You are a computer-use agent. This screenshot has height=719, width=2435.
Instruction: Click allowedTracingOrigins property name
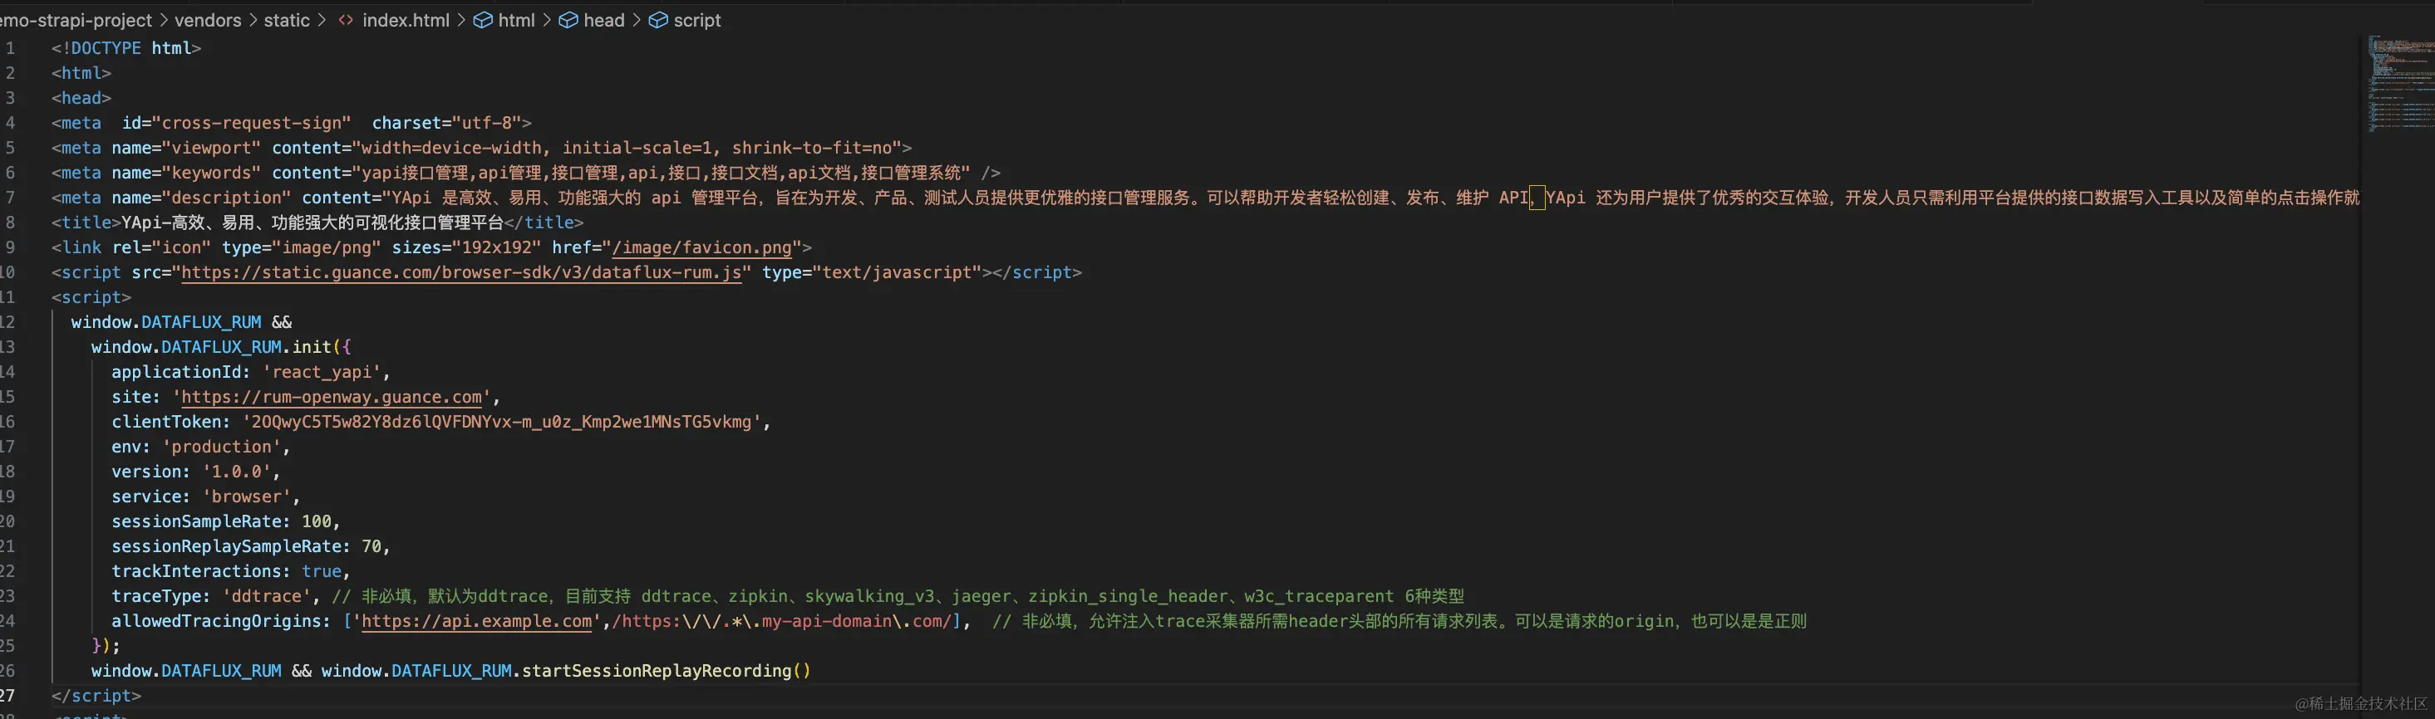coord(221,622)
